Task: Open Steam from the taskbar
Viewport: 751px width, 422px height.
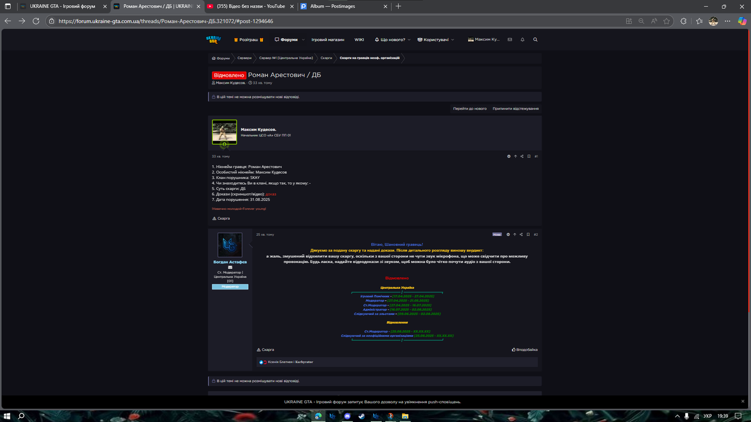Action: pyautogui.click(x=360, y=416)
